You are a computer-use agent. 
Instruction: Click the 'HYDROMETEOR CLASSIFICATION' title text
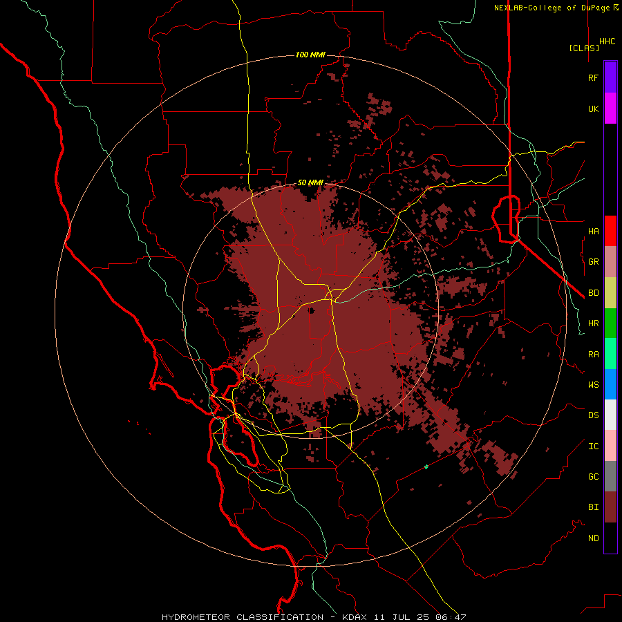pos(243,617)
